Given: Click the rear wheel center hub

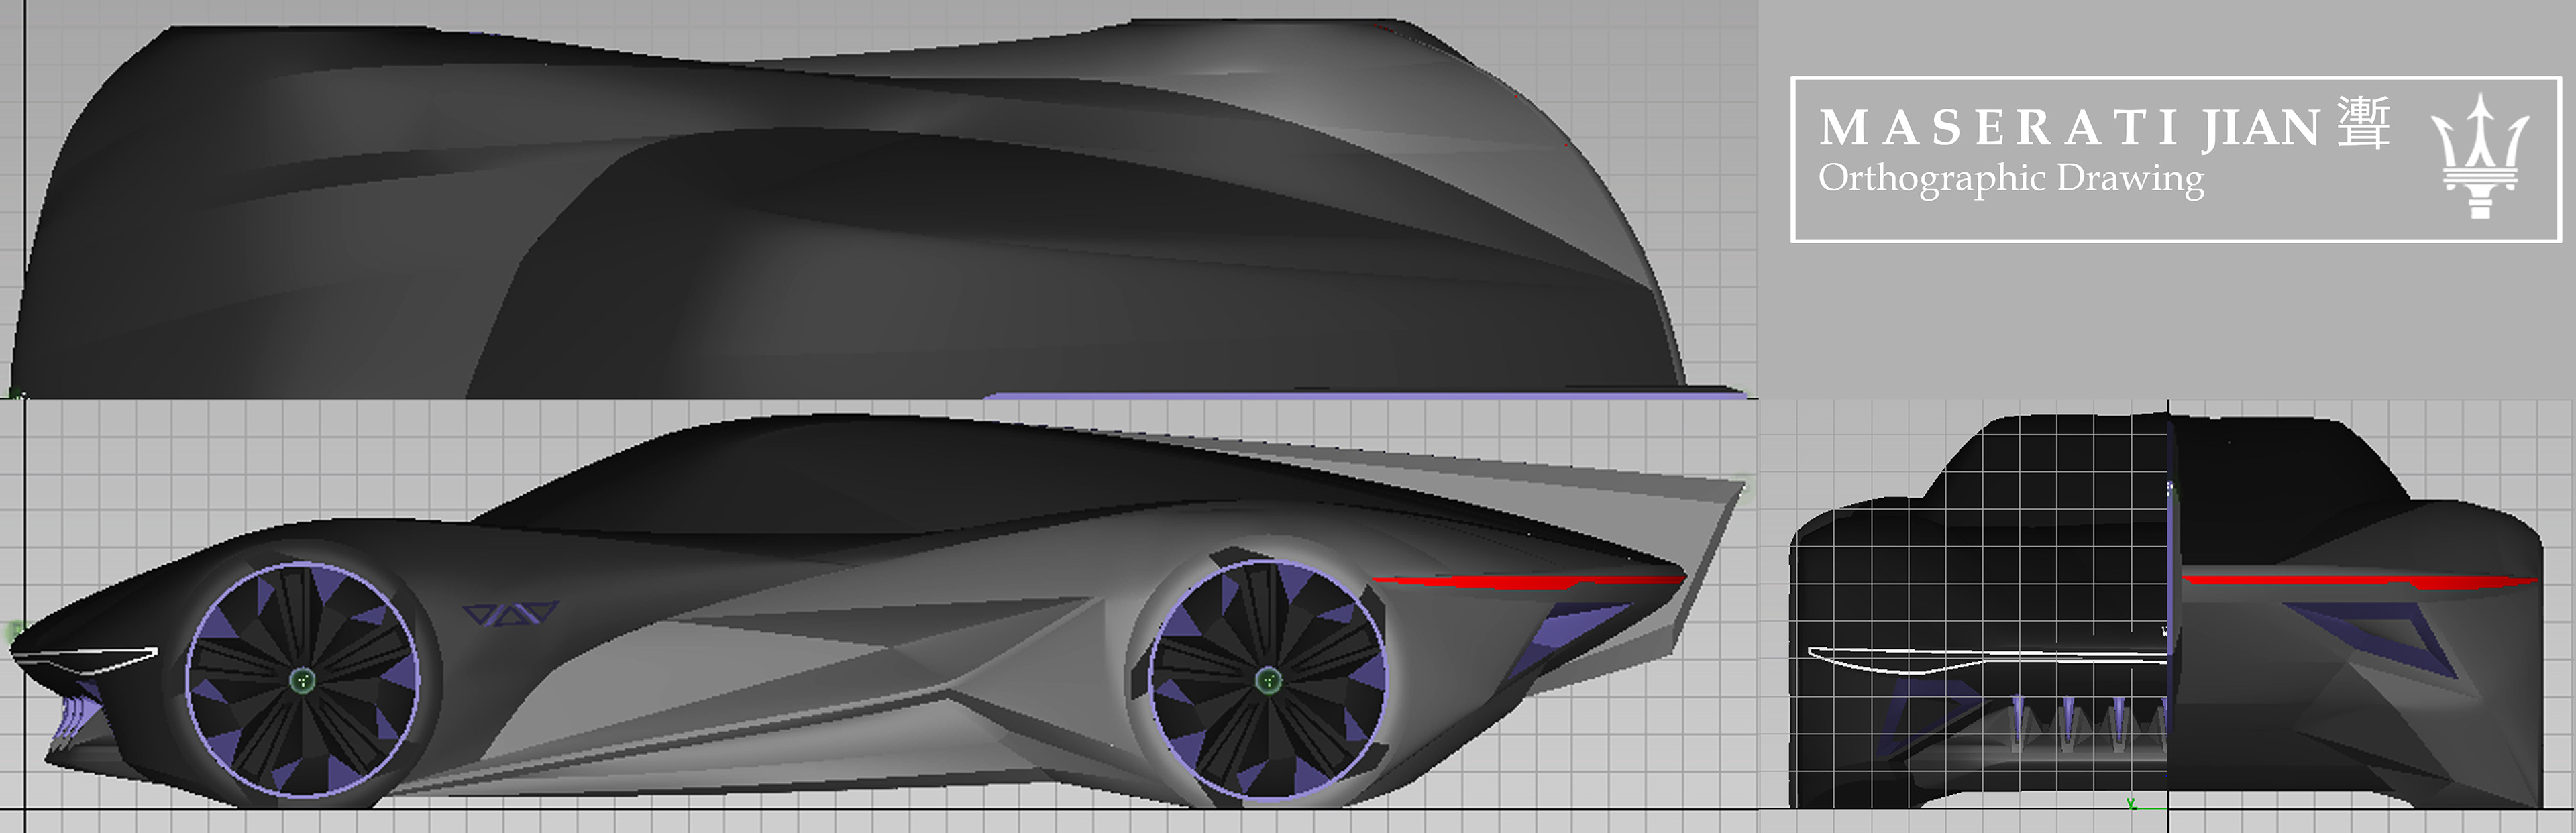Looking at the screenshot, I should tap(1268, 680).
